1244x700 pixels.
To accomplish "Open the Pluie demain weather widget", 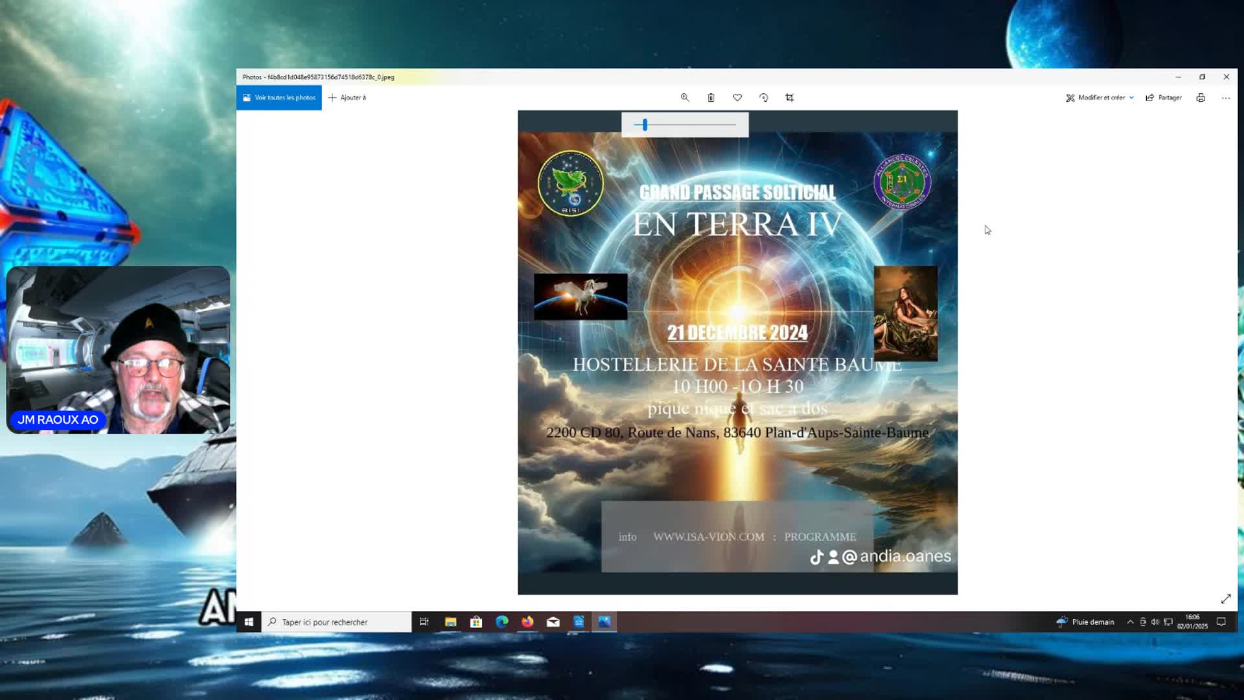I will click(1085, 622).
